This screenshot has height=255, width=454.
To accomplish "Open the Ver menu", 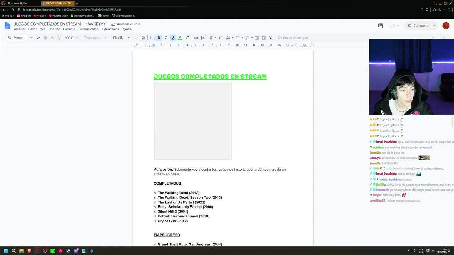I will tap(43, 29).
